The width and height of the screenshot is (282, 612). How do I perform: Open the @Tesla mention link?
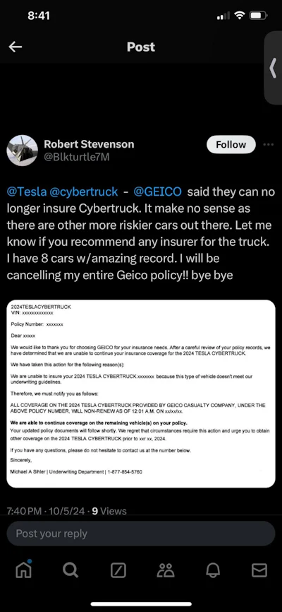[27, 192]
